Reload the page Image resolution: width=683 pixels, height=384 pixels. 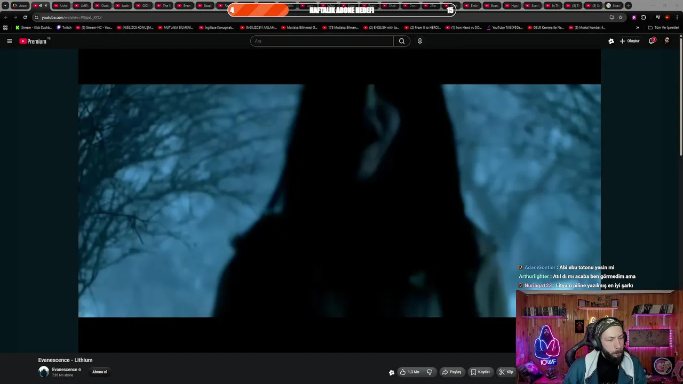coord(25,17)
